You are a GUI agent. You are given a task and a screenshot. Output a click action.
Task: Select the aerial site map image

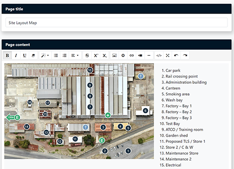[x=79, y=111]
